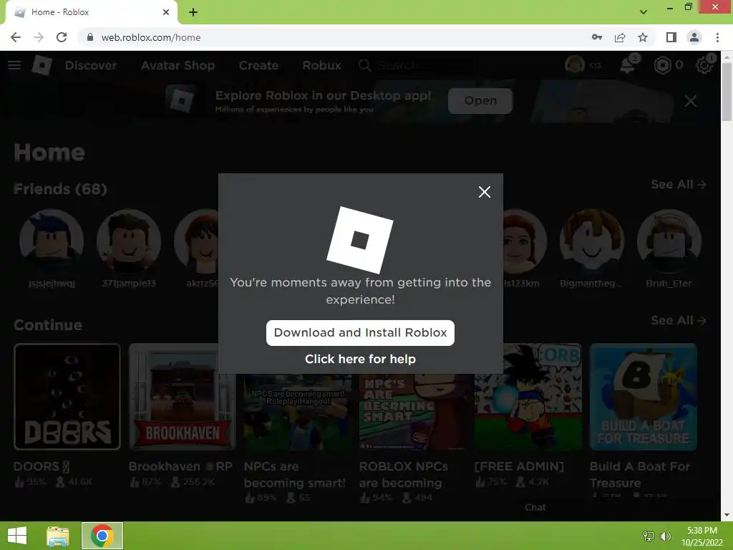Open the FREE ADMIN game thumbnail

pyautogui.click(x=528, y=397)
